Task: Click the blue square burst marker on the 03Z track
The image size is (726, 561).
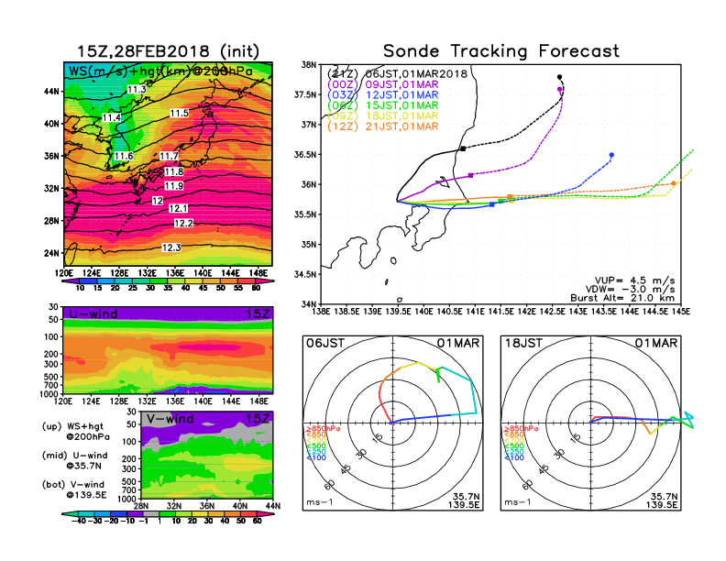Action: click(491, 204)
